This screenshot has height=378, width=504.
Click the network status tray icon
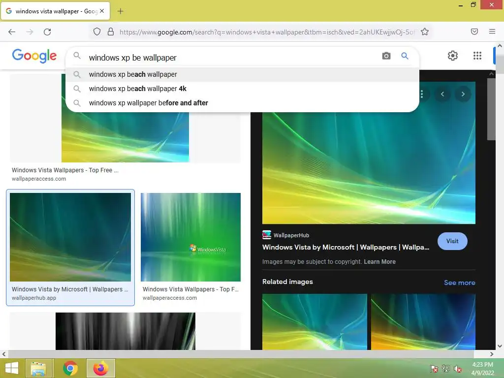[x=446, y=369]
